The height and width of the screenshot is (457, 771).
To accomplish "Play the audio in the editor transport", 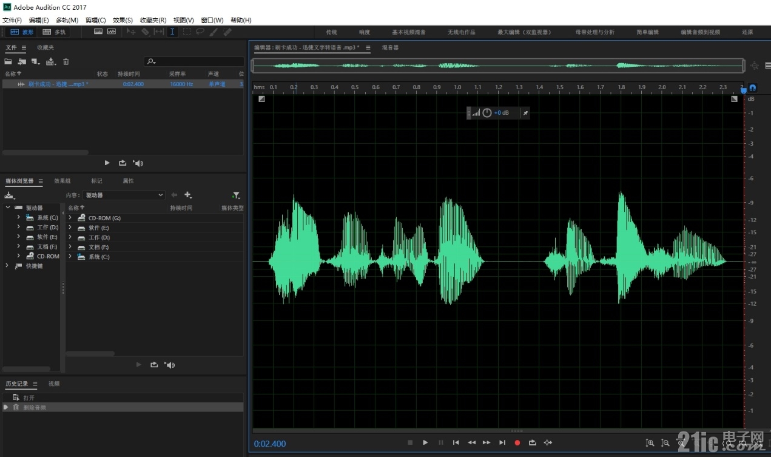I will (x=425, y=442).
